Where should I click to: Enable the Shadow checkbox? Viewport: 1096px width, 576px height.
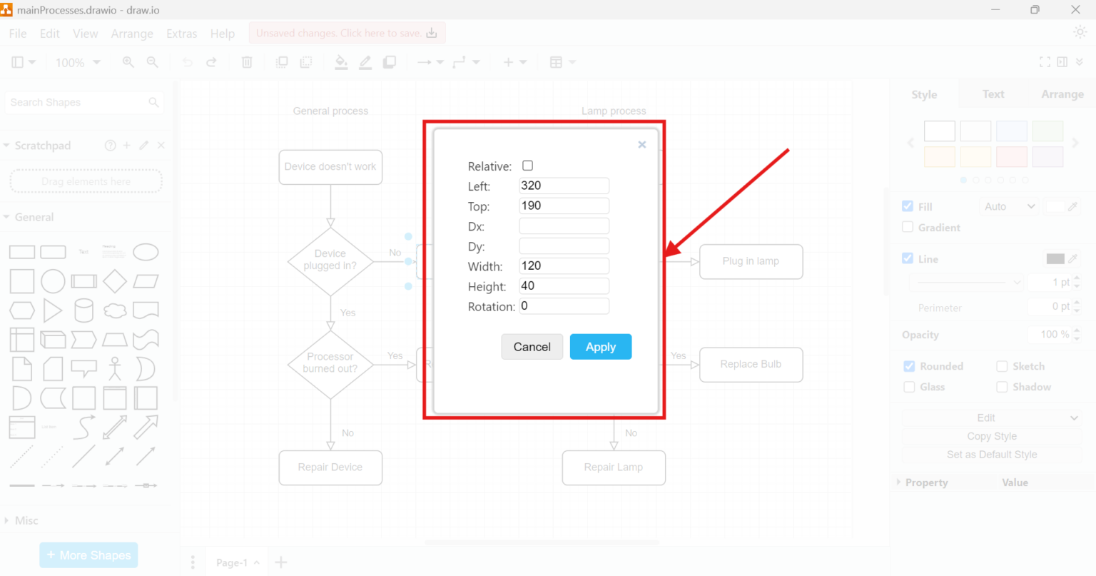tap(1002, 387)
